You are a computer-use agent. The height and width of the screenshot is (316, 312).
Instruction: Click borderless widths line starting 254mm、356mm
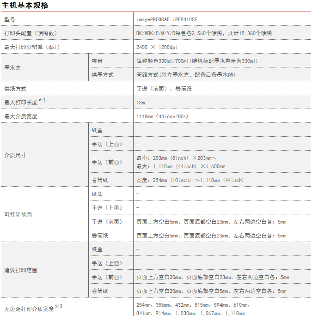tap(193, 305)
